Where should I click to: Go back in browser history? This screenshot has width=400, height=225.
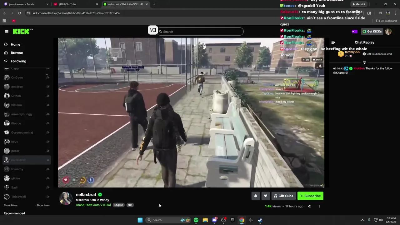click(x=4, y=13)
